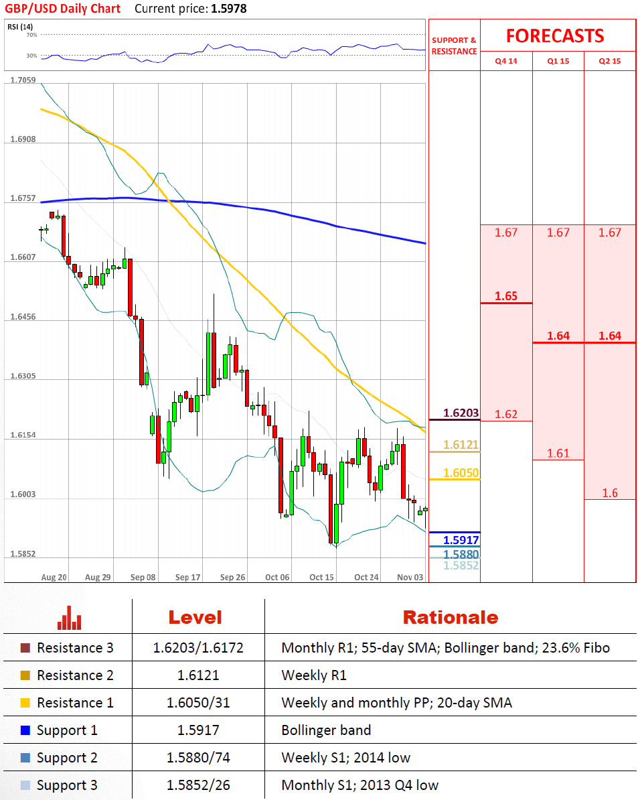Click the Q4 14 bold forecast 1.65

click(x=506, y=296)
